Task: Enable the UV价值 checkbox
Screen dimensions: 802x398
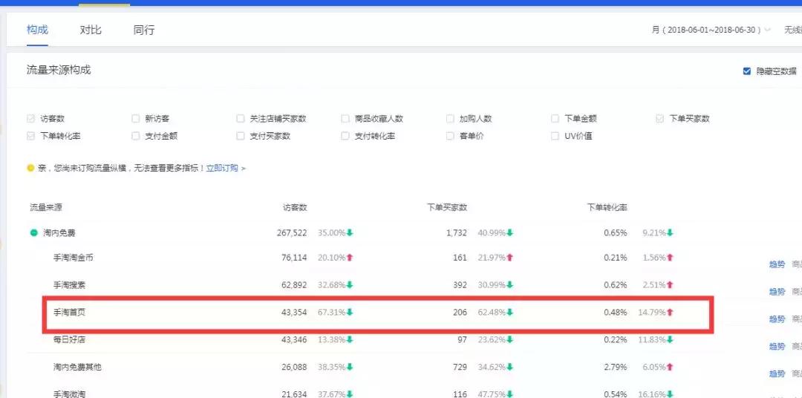Action: [x=555, y=136]
